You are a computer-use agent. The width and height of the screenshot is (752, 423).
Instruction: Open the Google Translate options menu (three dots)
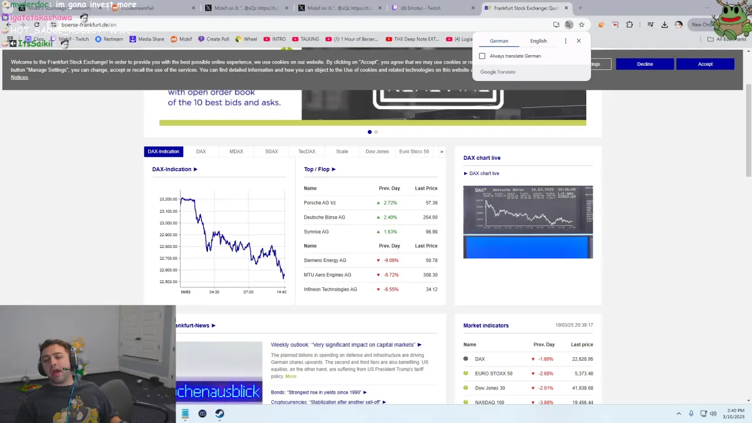point(566,41)
